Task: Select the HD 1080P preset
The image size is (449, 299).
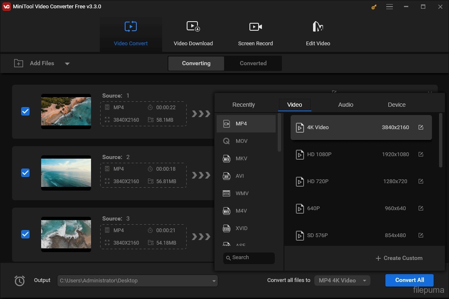Action: 361,154
